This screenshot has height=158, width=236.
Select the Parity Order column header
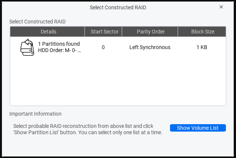point(151,32)
